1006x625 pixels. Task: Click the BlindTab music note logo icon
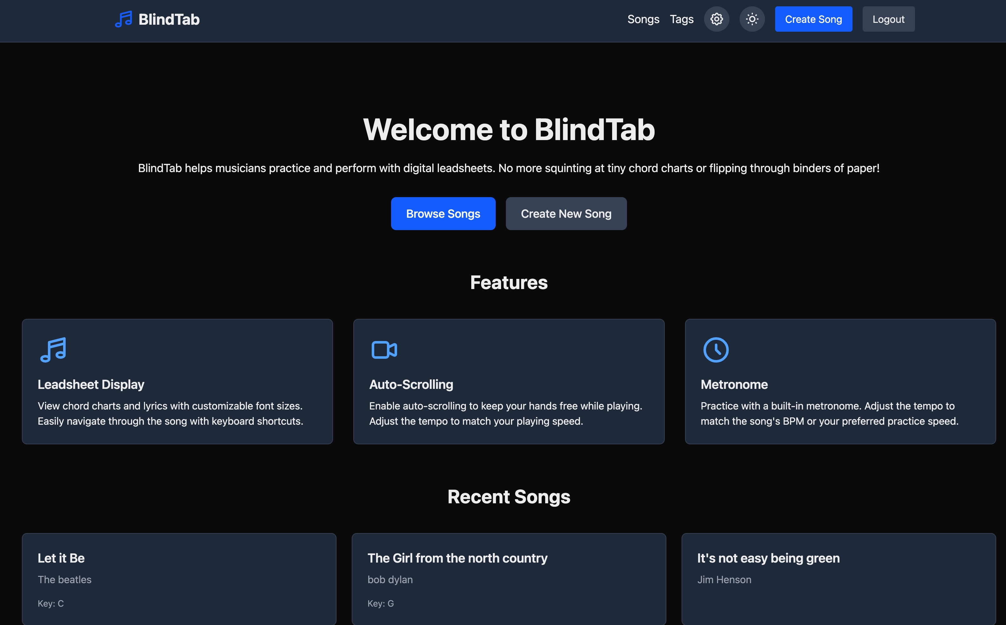[x=123, y=19]
